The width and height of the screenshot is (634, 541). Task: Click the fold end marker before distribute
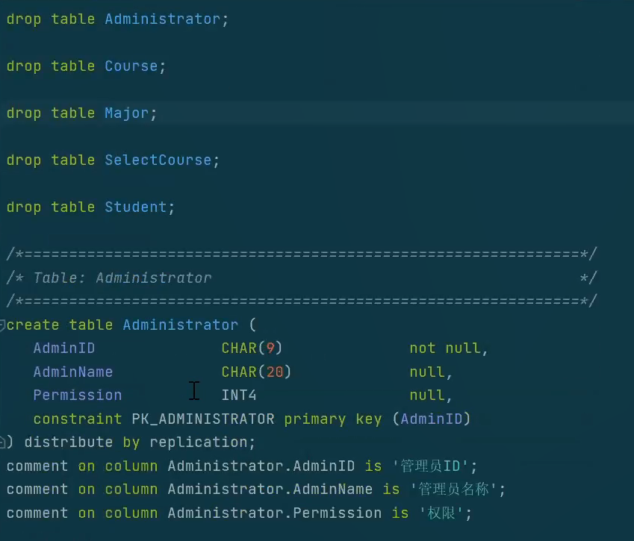pyautogui.click(x=3, y=442)
